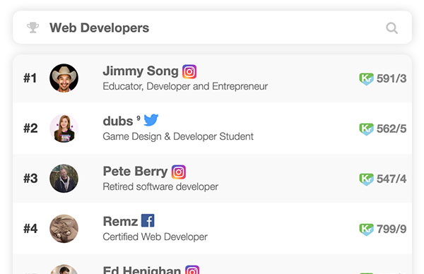Click the search magnifier icon
The width and height of the screenshot is (424, 274).
tap(391, 28)
